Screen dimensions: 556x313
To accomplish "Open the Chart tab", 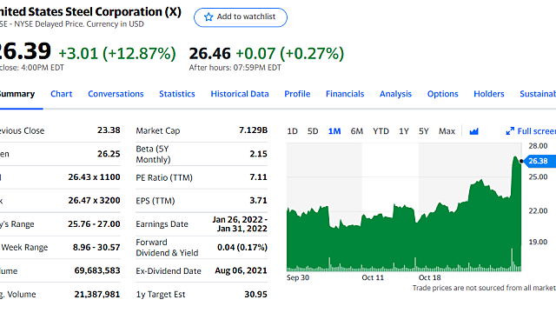I will [x=62, y=94].
